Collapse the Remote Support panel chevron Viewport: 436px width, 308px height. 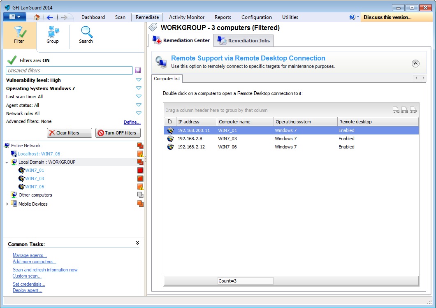(415, 63)
